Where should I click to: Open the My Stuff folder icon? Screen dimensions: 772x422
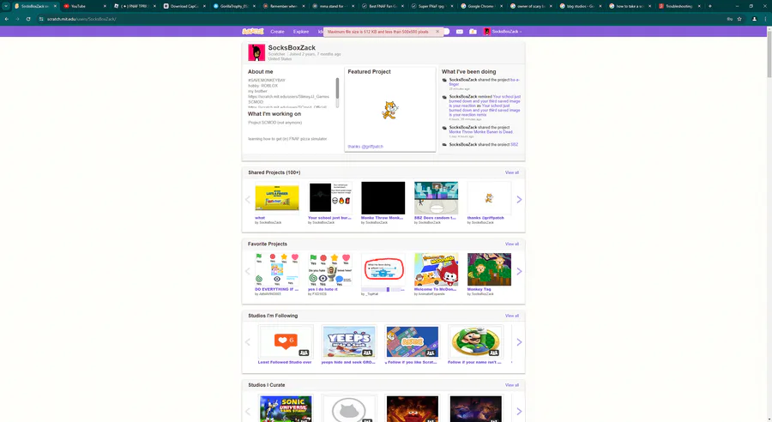pyautogui.click(x=473, y=32)
